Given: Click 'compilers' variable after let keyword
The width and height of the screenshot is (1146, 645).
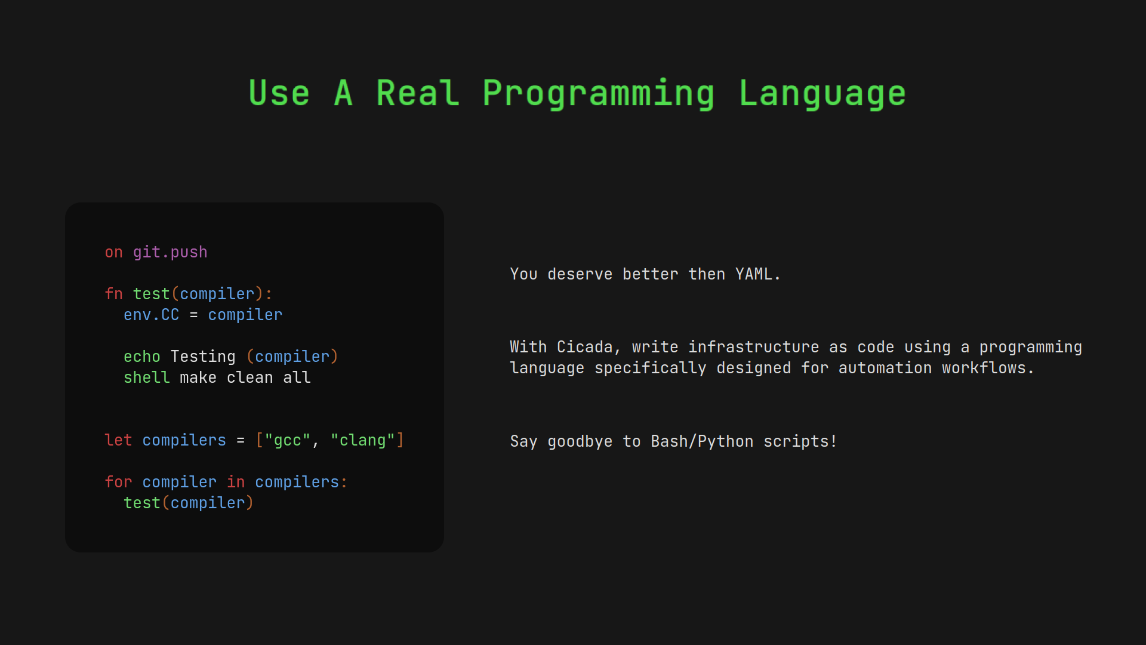Looking at the screenshot, I should click(x=184, y=440).
